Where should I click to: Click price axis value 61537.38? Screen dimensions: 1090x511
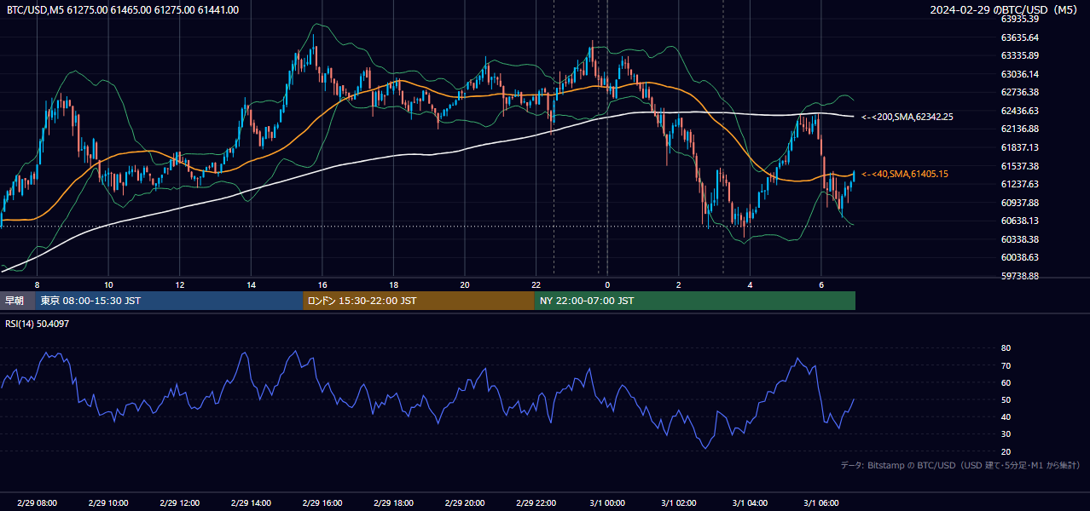(1019, 166)
